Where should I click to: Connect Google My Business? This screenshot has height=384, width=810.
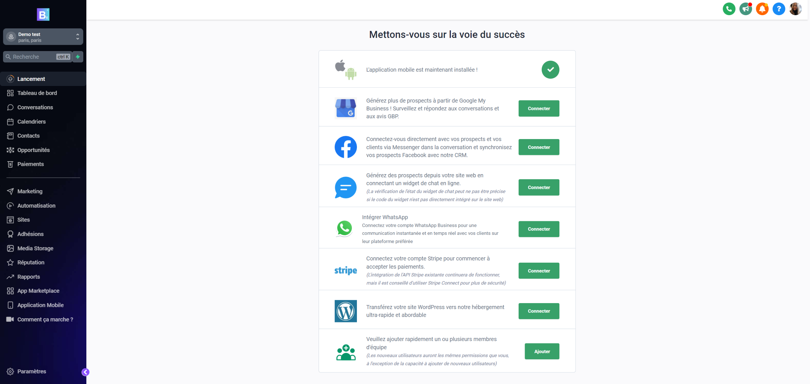539,108
